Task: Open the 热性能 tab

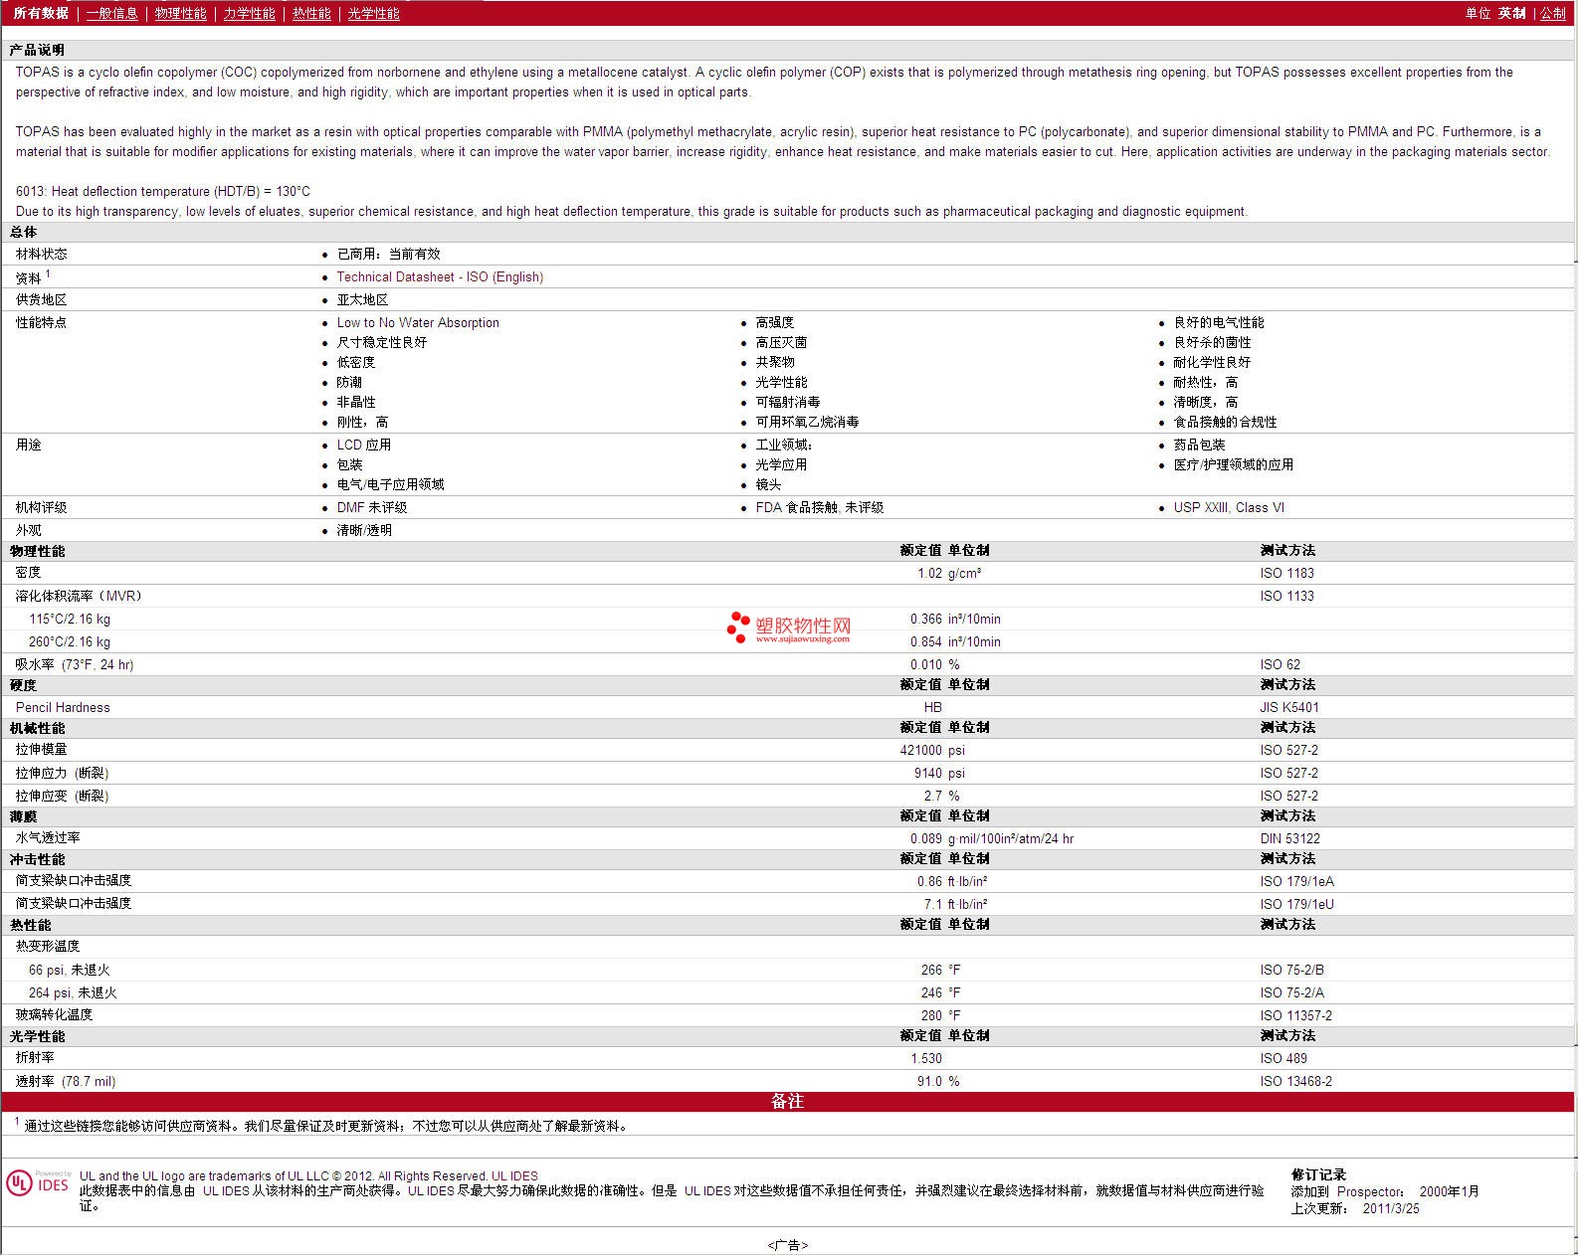Action: click(x=311, y=13)
